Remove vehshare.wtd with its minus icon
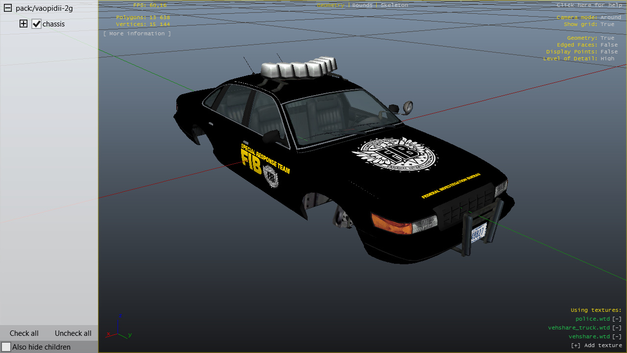627x353 pixels. tap(617, 336)
